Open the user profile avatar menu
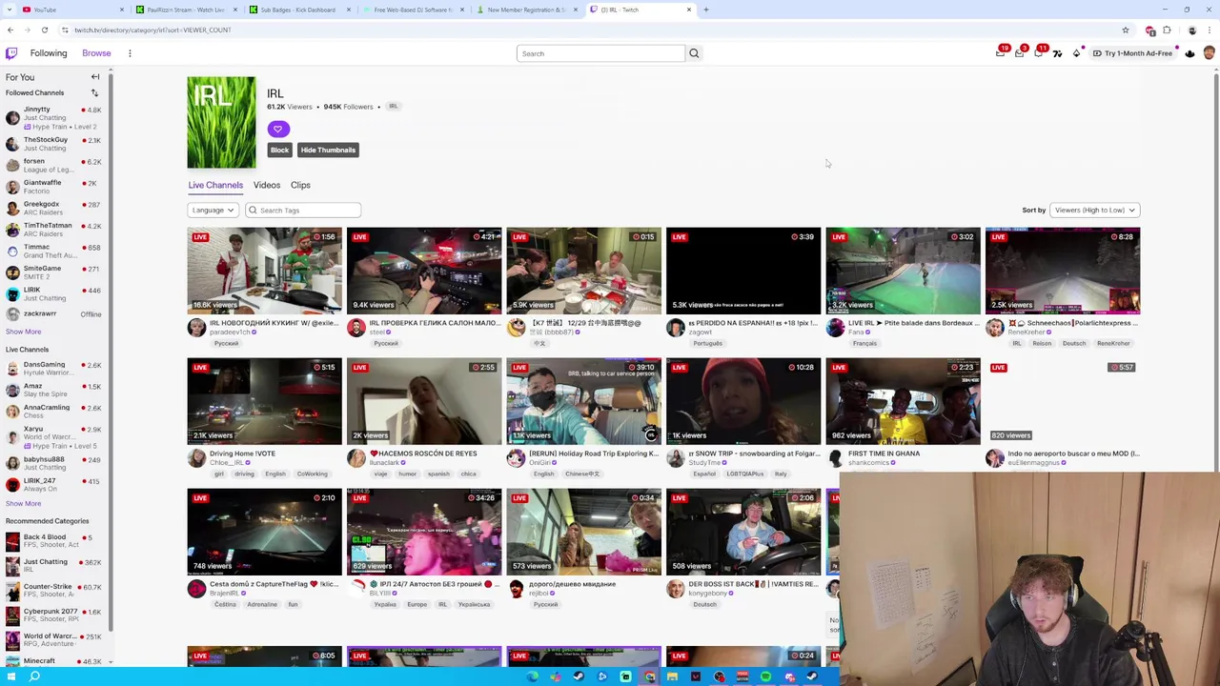 [1209, 53]
